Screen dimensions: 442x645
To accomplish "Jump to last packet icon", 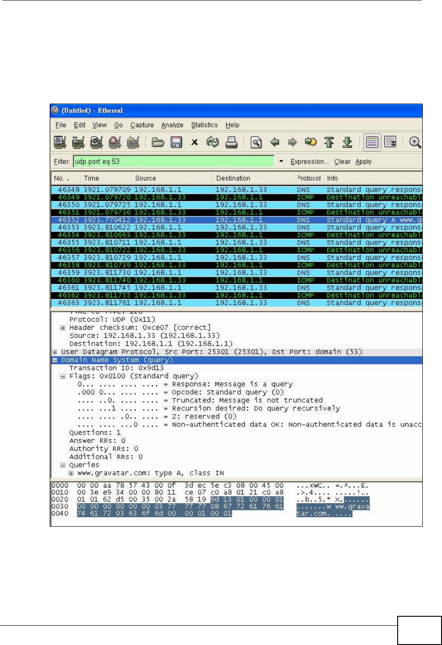I will click(x=348, y=143).
